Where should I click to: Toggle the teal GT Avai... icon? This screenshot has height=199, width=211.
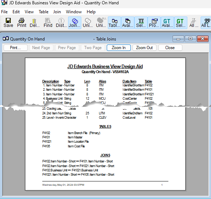(x=167, y=23)
